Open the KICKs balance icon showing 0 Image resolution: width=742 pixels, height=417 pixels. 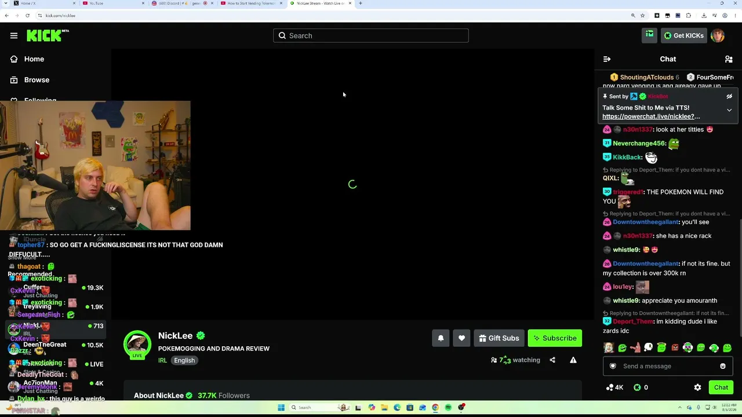coord(641,387)
